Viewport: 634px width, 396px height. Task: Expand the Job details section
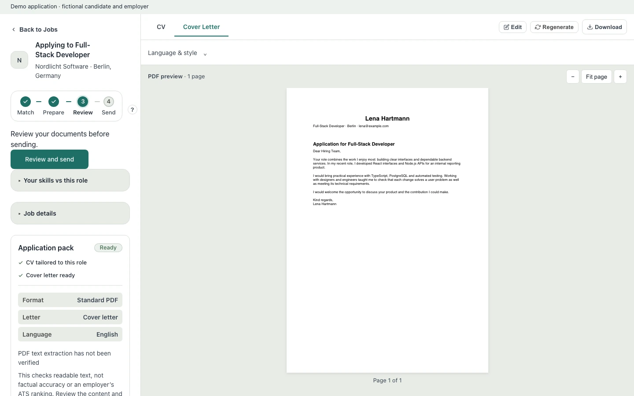coord(70,213)
